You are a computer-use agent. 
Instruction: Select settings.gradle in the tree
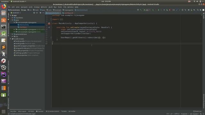27,53
